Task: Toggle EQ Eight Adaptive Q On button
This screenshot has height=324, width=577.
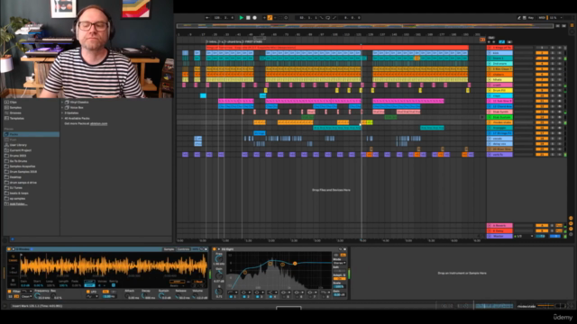Action: tap(340, 278)
